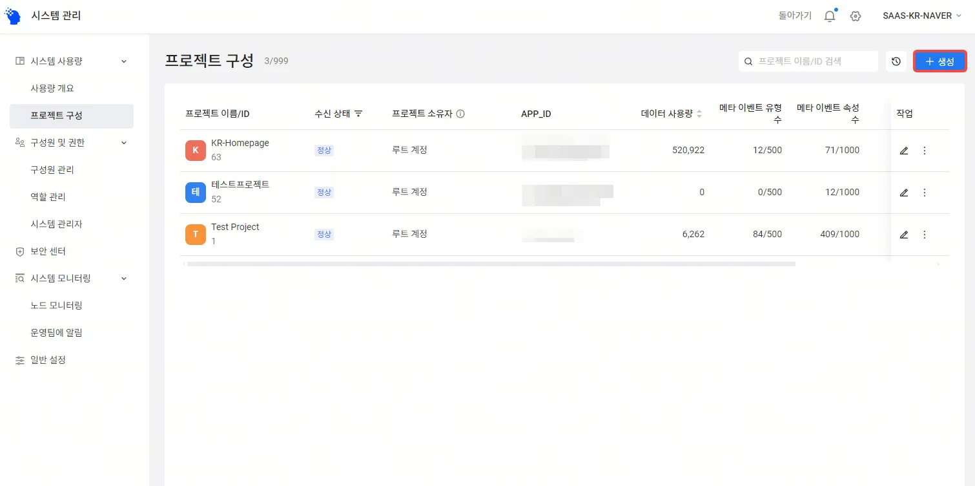The image size is (975, 486).
Task: Click the 정상 status tag for KR-Homepage
Action: coord(324,151)
